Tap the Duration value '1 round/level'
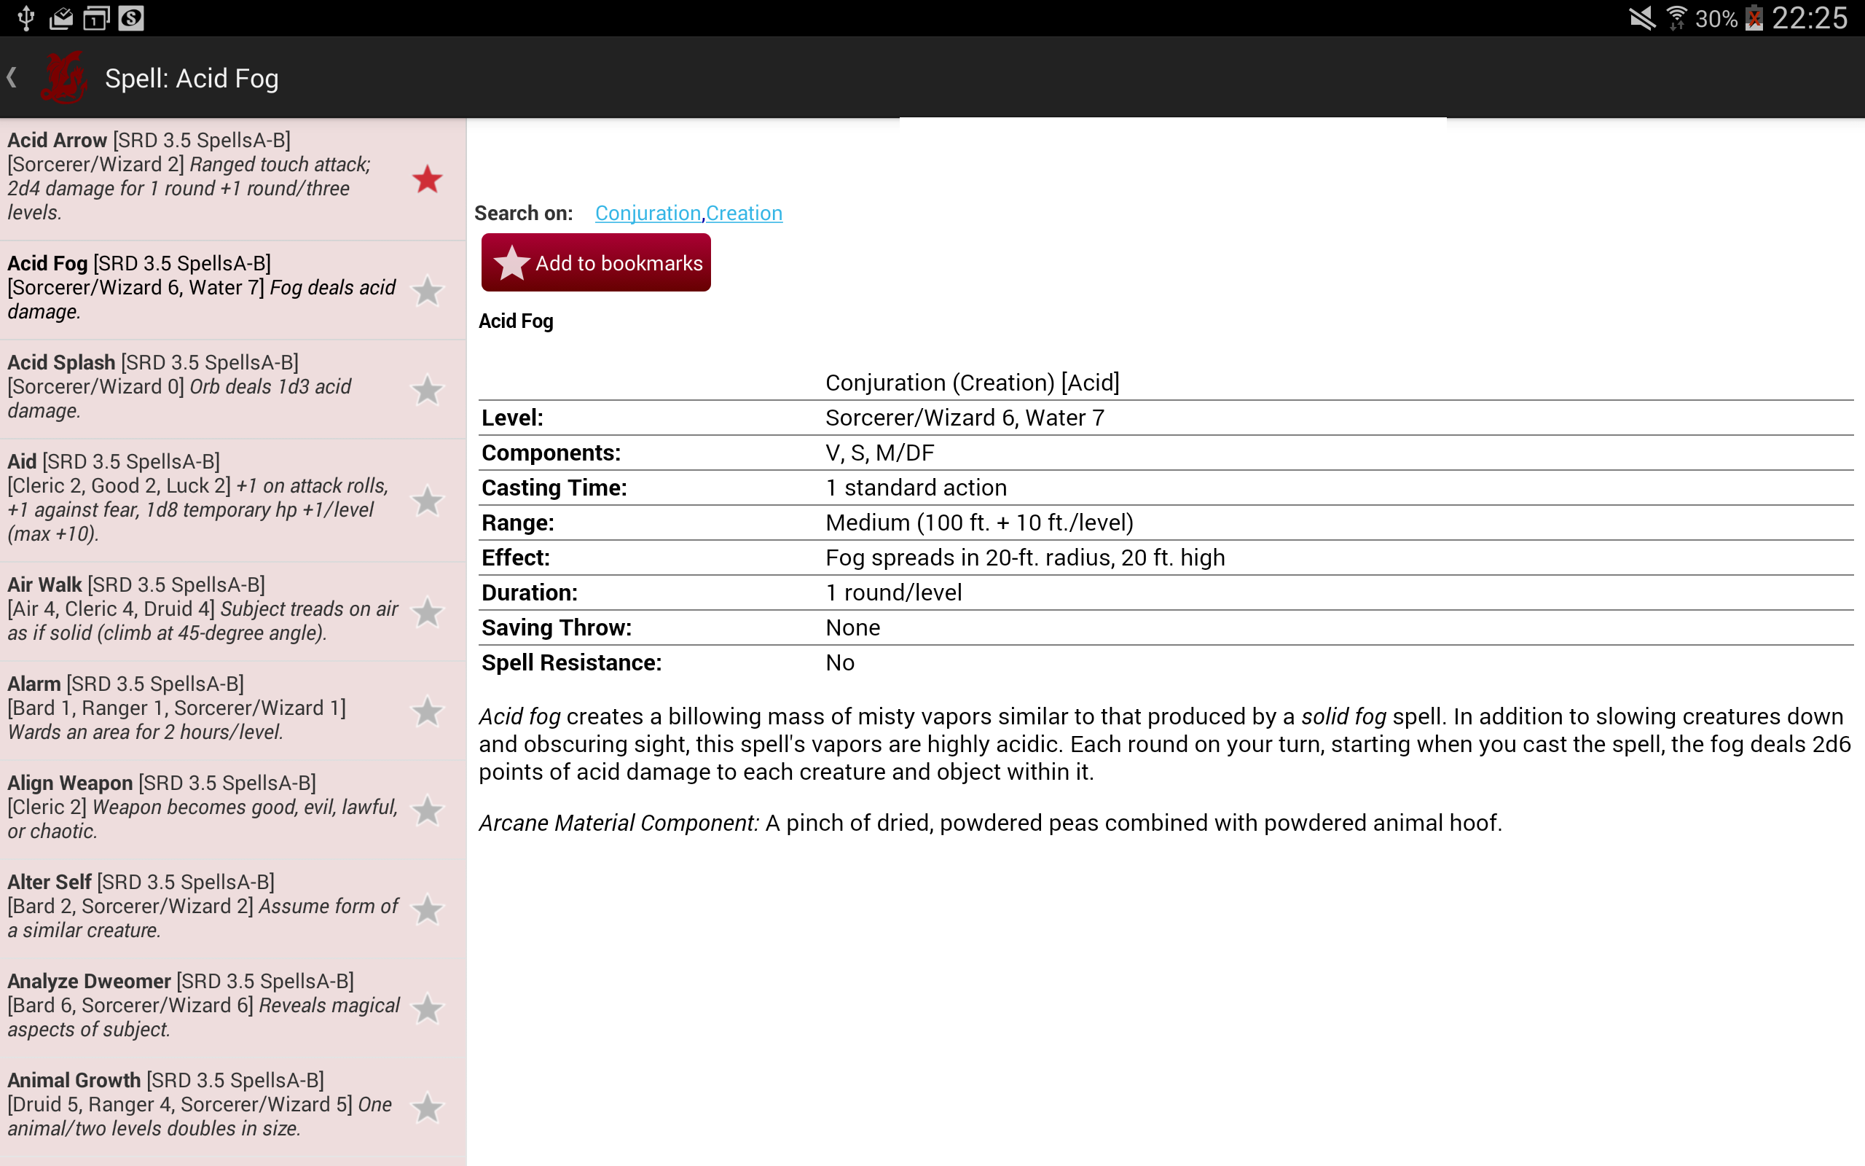 tap(893, 592)
